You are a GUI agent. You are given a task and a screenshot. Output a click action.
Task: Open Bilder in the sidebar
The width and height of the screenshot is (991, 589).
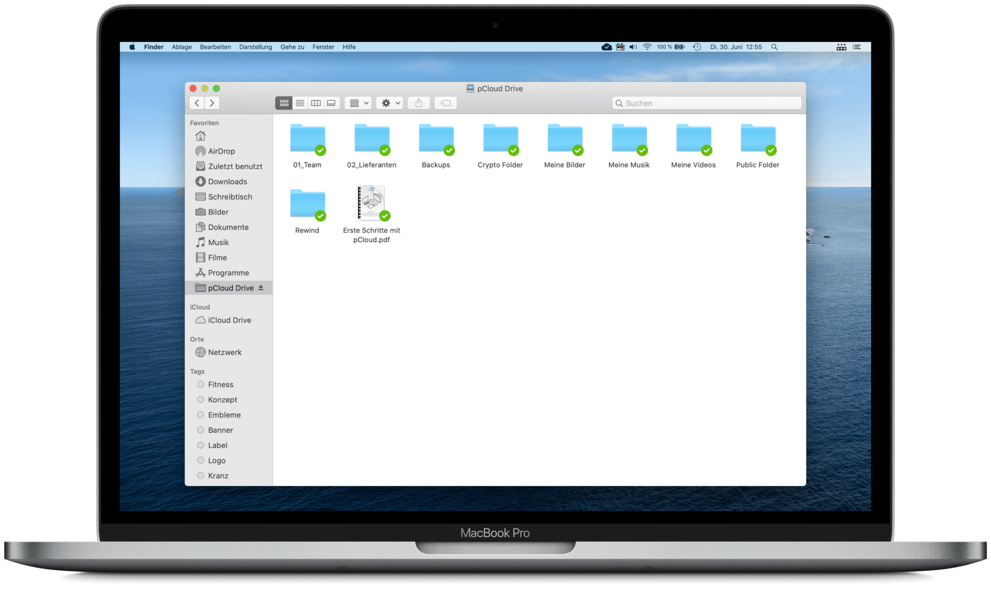(x=229, y=212)
